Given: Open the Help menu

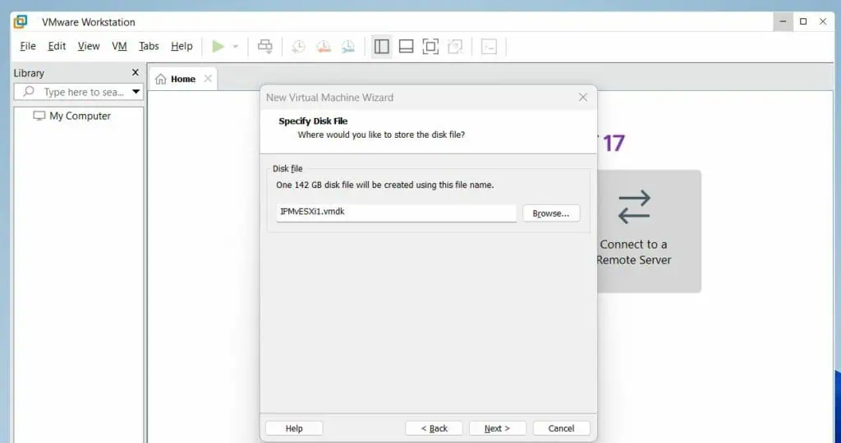Looking at the screenshot, I should pyautogui.click(x=182, y=46).
